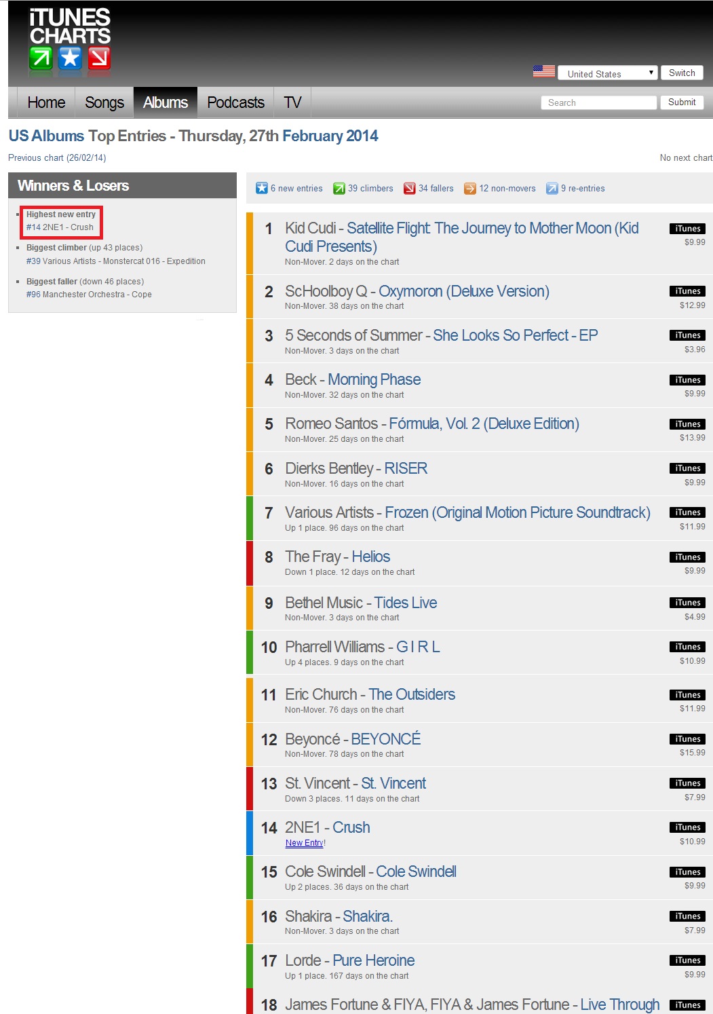
Task: Click the blue arrow re-entries icon
Action: (552, 188)
